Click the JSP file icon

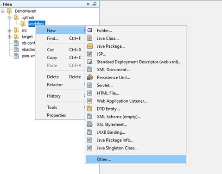(x=90, y=54)
